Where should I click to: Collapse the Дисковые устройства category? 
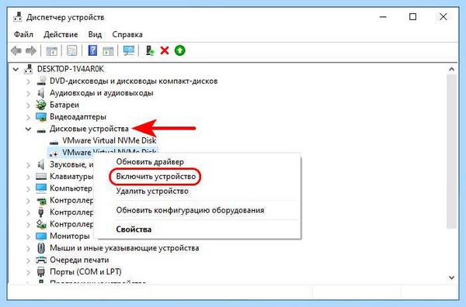pos(28,129)
